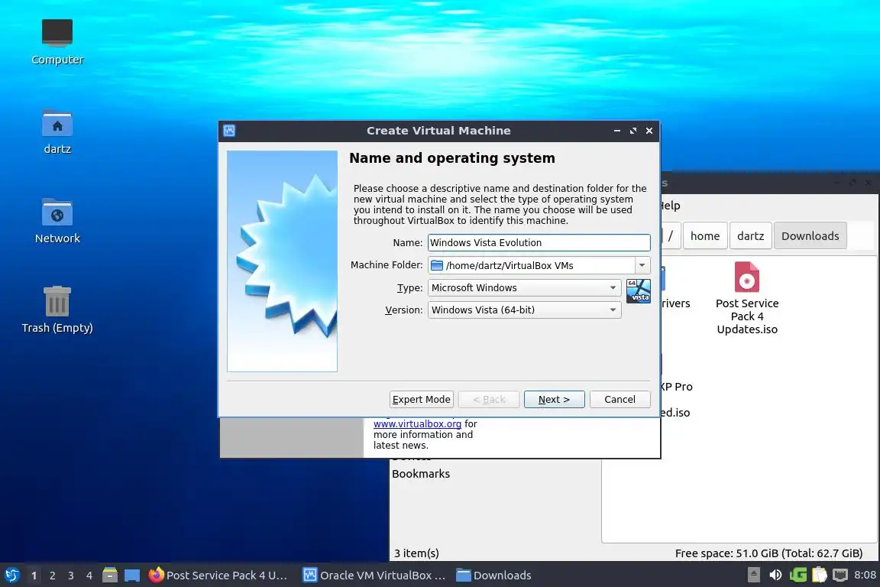Click the removable media eject tray icon
This screenshot has height=587, width=880.
click(754, 575)
